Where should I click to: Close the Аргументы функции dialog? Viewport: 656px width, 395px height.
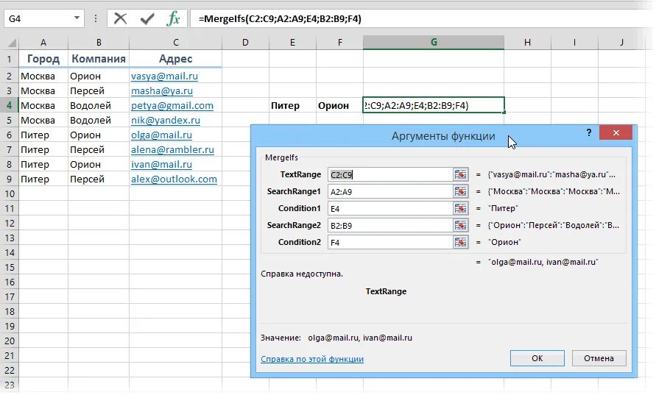click(x=616, y=133)
